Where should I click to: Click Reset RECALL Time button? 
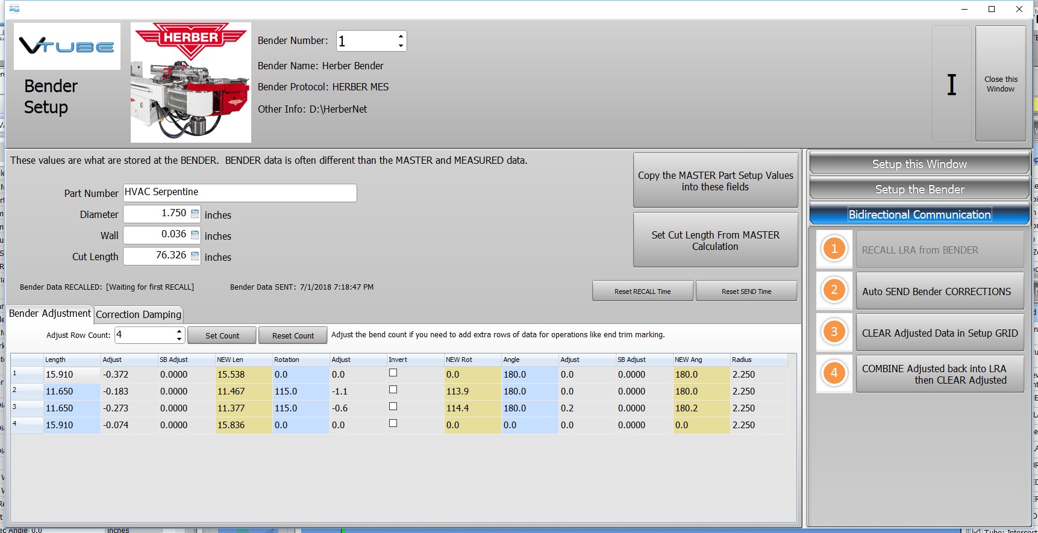click(642, 291)
